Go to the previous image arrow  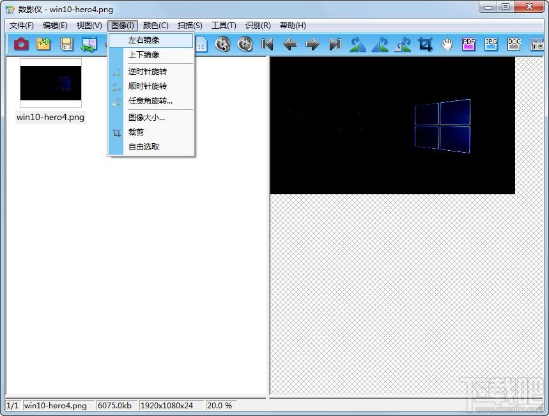pos(290,44)
